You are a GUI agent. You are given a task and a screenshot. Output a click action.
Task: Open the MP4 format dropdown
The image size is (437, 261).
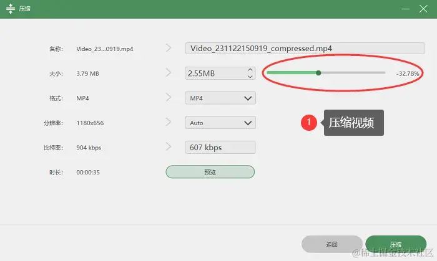coord(220,98)
